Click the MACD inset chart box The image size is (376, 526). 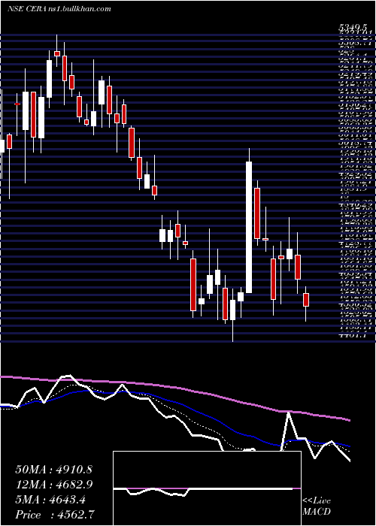pos(207,488)
